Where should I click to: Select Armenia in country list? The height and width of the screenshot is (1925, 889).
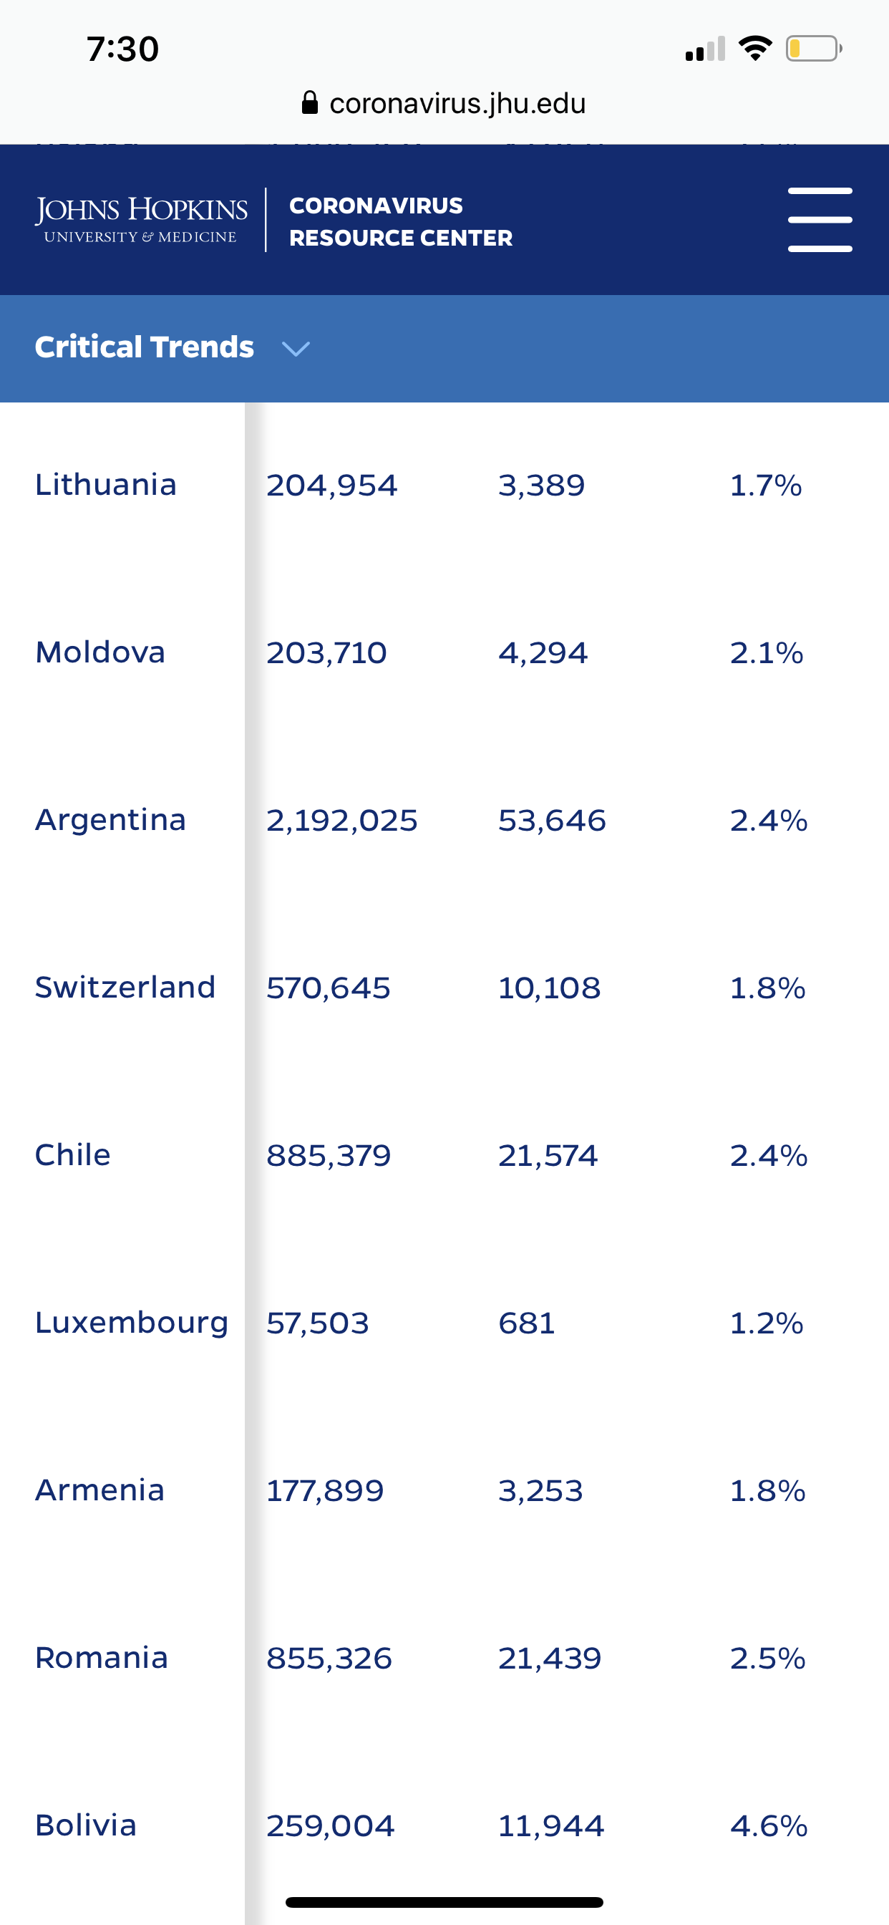coord(99,1490)
